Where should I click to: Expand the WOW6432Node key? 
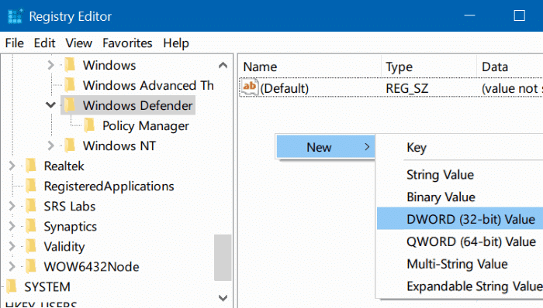[x=12, y=266]
